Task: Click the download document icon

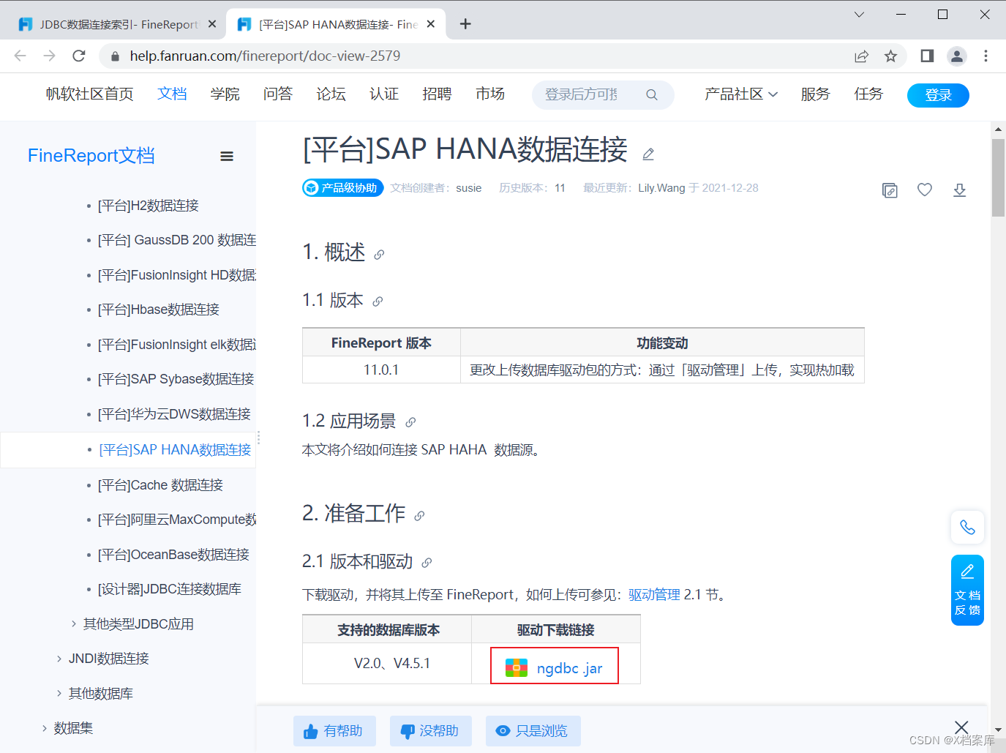Action: coord(960,190)
